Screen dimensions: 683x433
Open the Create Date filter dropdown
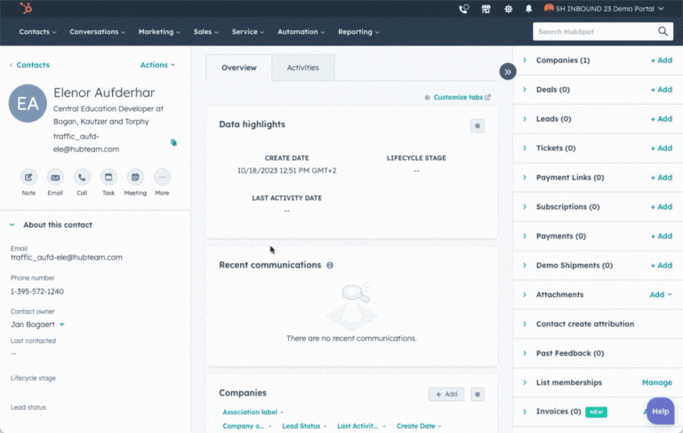tap(419, 426)
